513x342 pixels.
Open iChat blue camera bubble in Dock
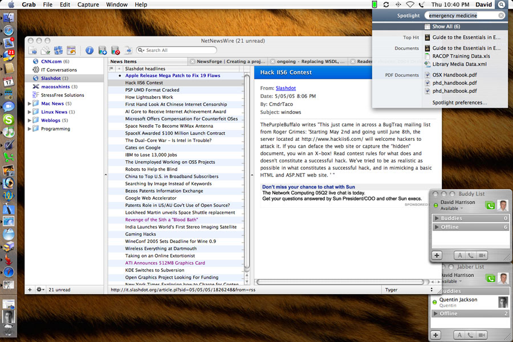coord(8,107)
